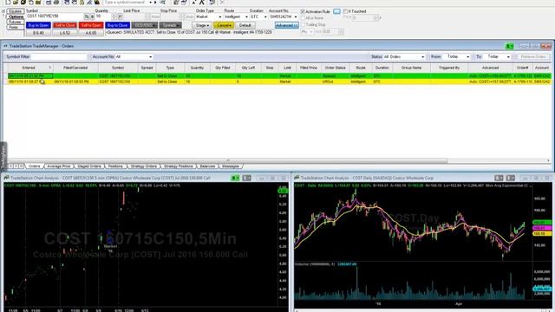
Task: Click the orders grid horizontal scrollbar
Action: coord(228,161)
